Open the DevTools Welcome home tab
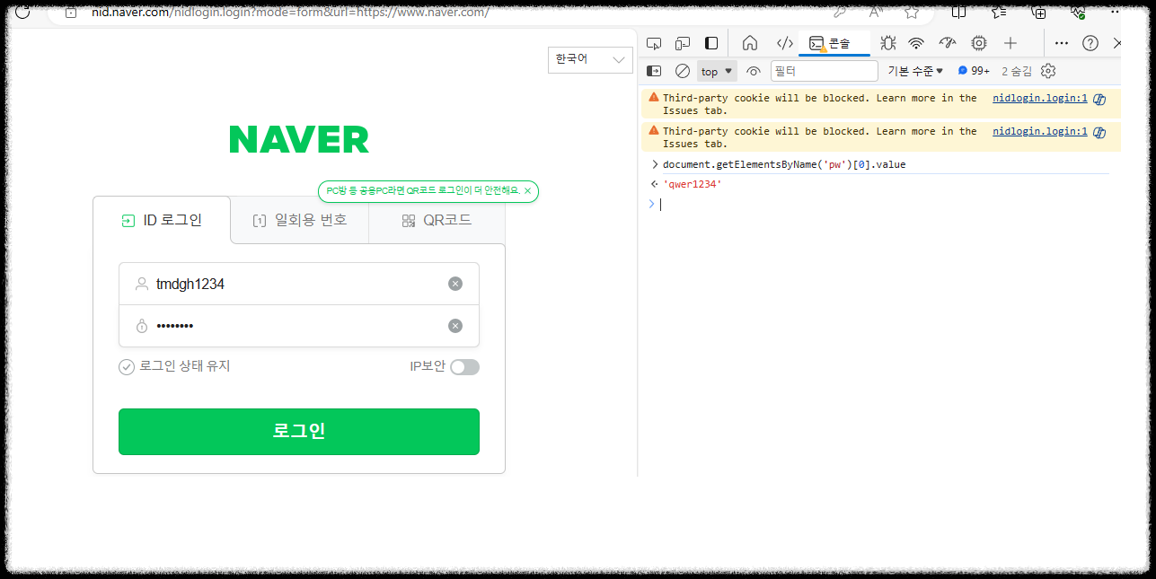Image resolution: width=1156 pixels, height=579 pixels. click(x=750, y=43)
